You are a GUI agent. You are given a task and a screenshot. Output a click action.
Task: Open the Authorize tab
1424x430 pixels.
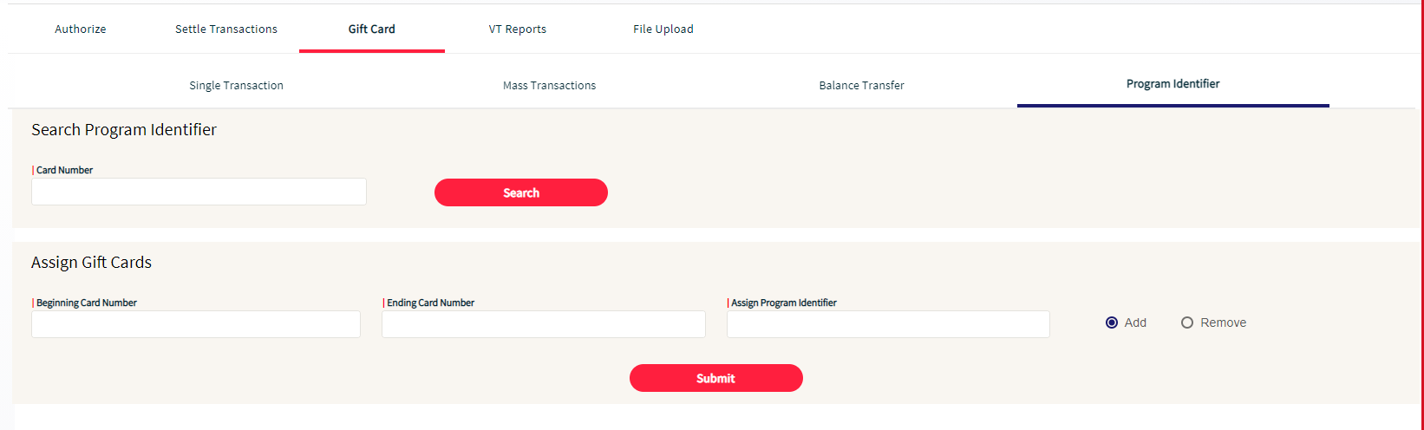click(x=81, y=29)
